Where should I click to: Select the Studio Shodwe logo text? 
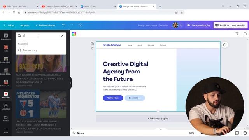tap(112, 45)
